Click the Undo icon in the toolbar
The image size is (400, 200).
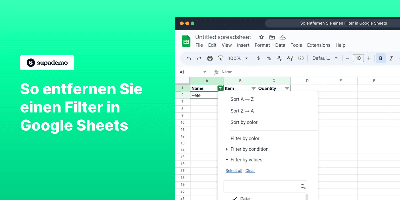pyautogui.click(x=189, y=58)
